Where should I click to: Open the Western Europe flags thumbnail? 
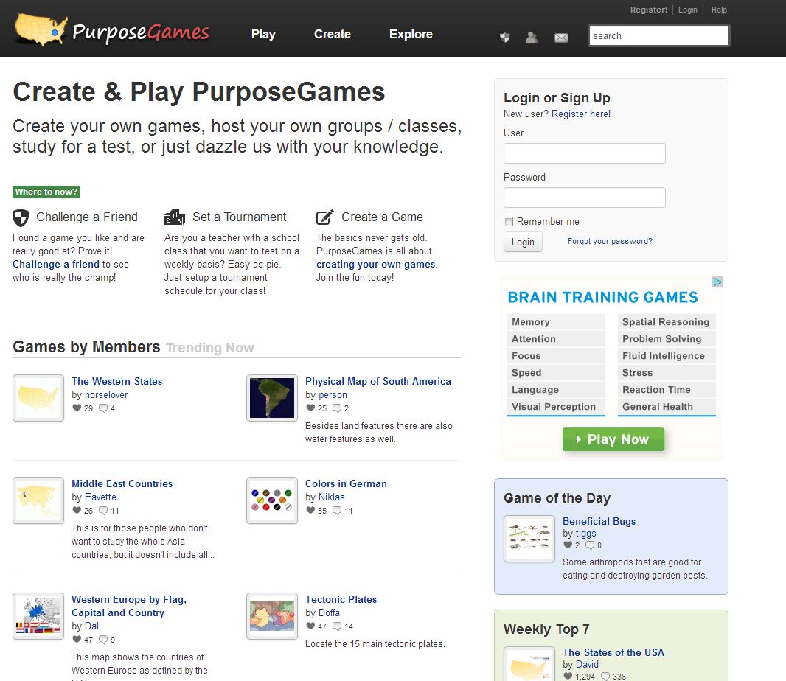[38, 616]
